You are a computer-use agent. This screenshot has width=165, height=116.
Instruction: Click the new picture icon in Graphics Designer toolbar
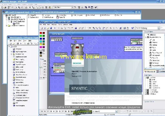[x=42, y=28]
